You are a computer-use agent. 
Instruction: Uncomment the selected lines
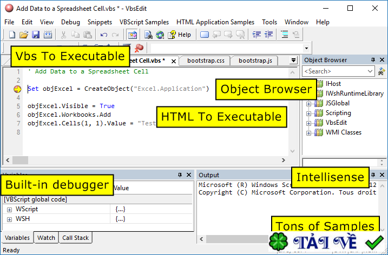296,35
